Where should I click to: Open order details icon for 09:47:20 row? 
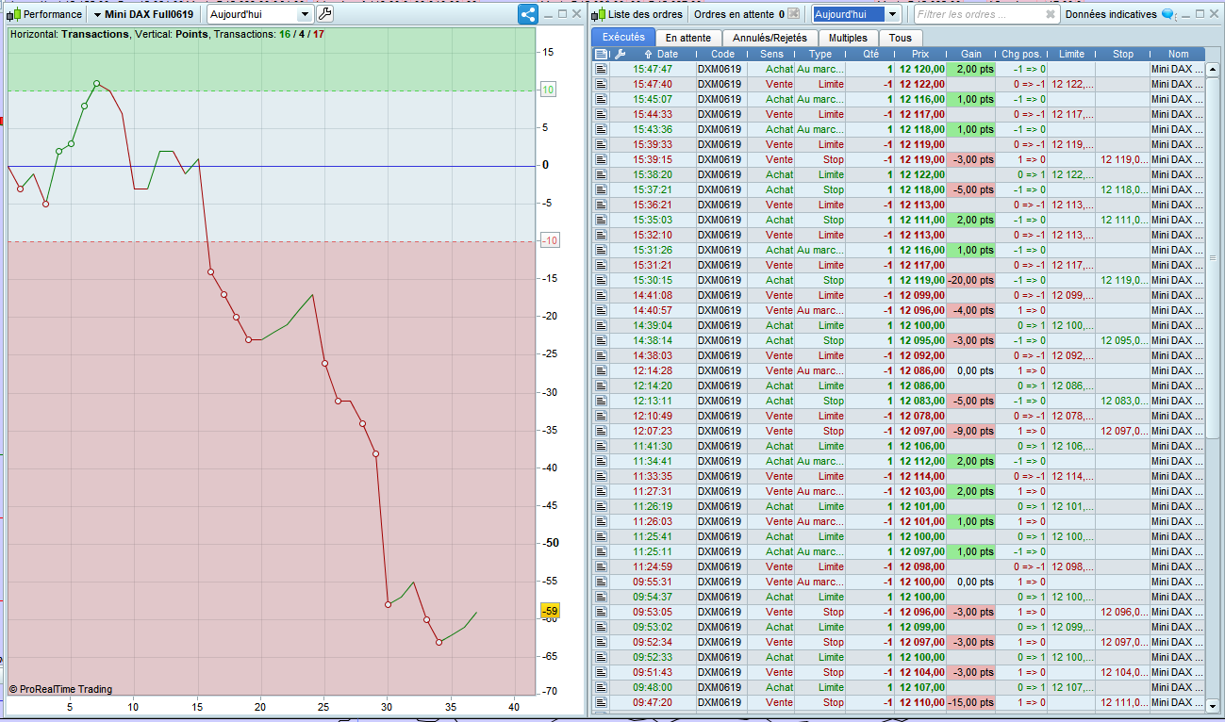601,702
